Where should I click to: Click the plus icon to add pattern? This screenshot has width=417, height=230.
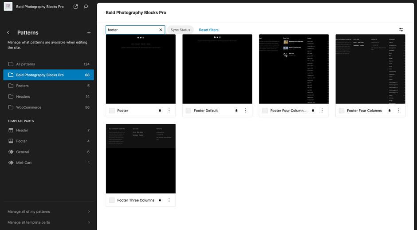click(x=89, y=32)
